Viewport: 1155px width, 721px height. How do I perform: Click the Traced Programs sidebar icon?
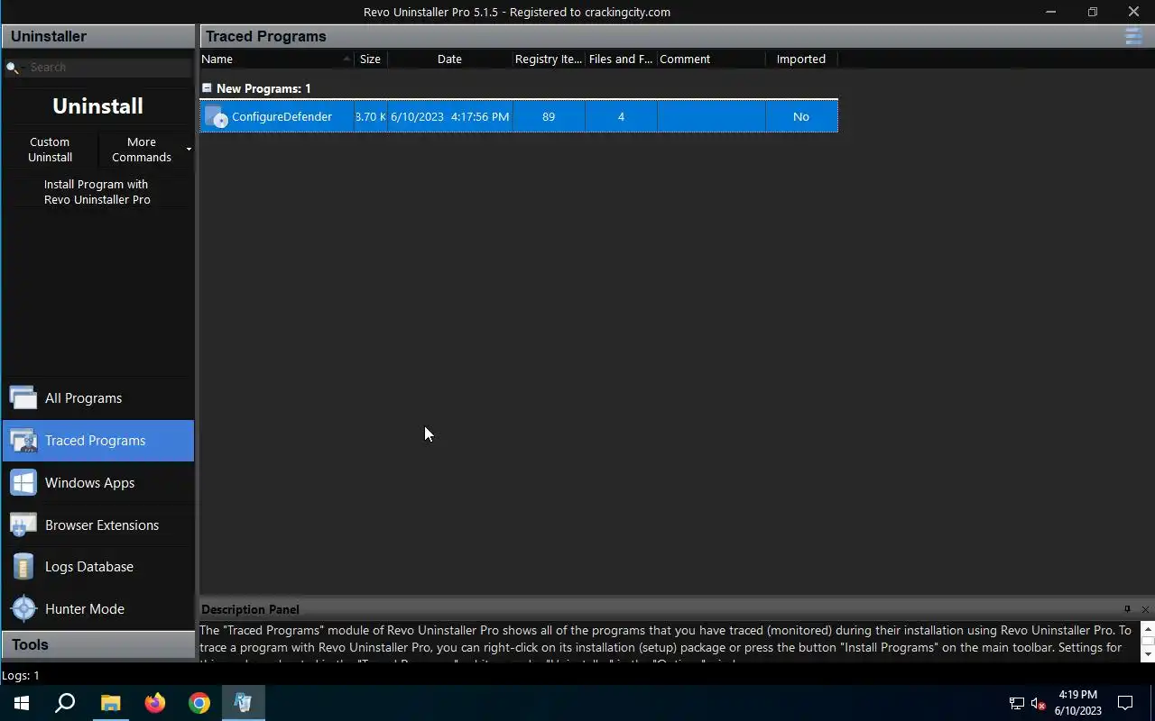click(23, 440)
